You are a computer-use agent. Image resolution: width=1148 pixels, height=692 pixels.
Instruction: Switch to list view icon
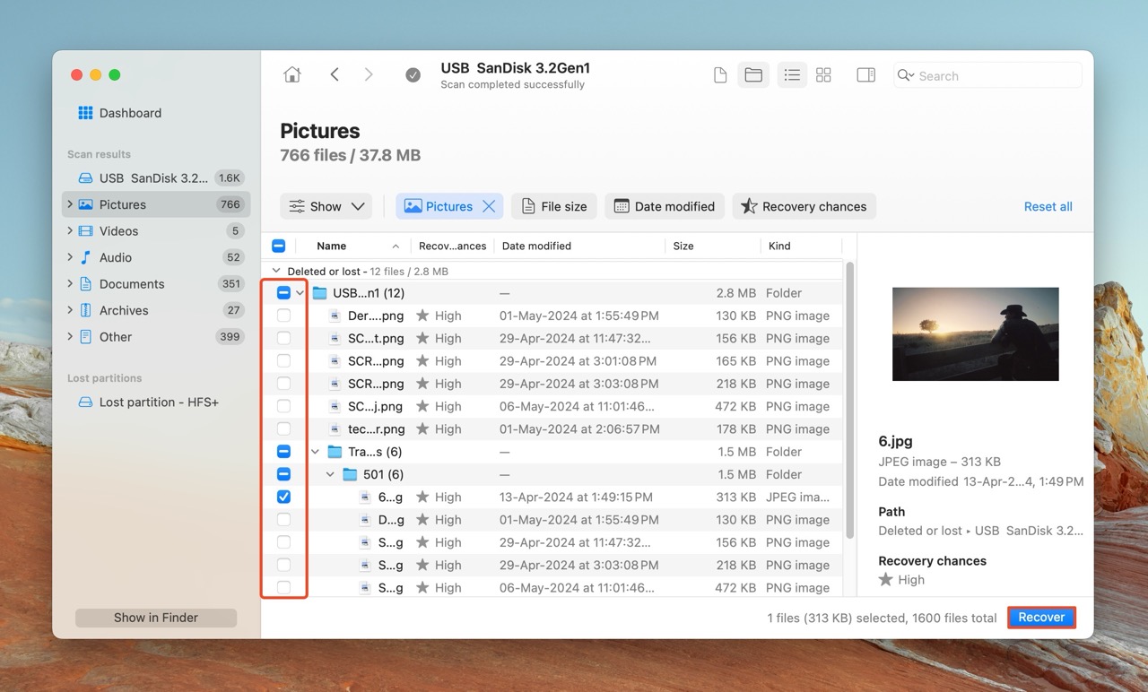[x=792, y=75]
